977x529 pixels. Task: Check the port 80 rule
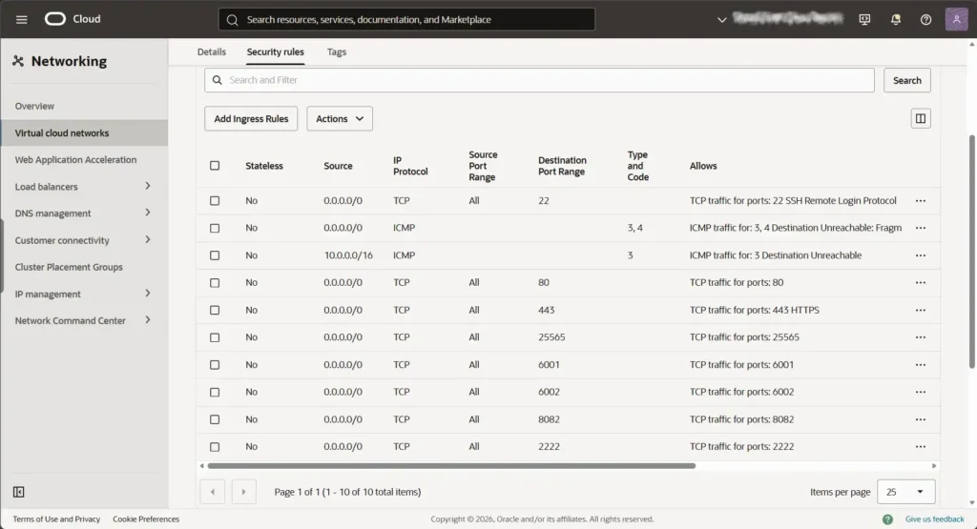tap(215, 282)
